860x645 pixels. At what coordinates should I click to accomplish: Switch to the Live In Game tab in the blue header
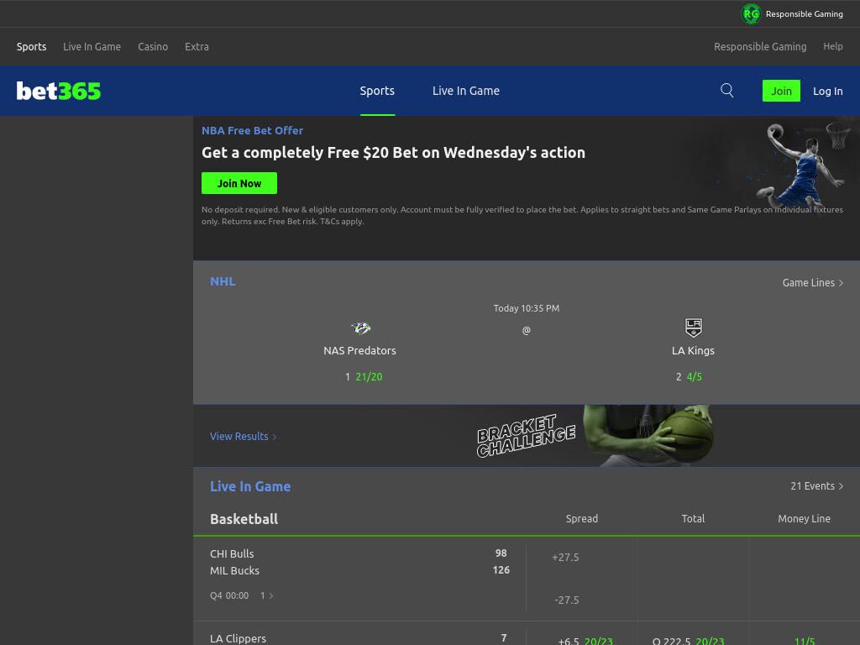[x=465, y=91]
